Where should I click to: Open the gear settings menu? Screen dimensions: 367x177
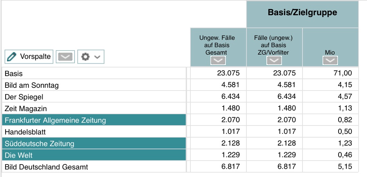[x=91, y=57]
